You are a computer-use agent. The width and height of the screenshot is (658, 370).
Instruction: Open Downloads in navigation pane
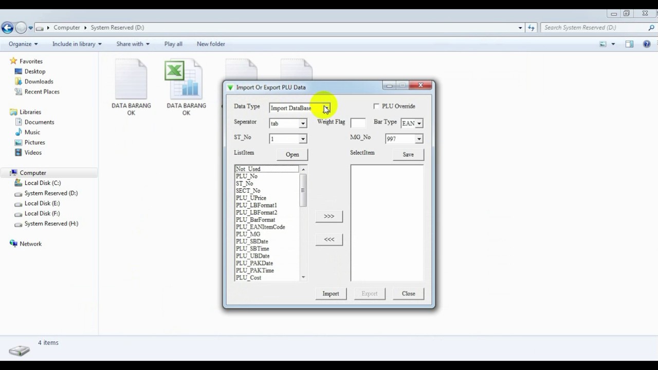pos(39,82)
